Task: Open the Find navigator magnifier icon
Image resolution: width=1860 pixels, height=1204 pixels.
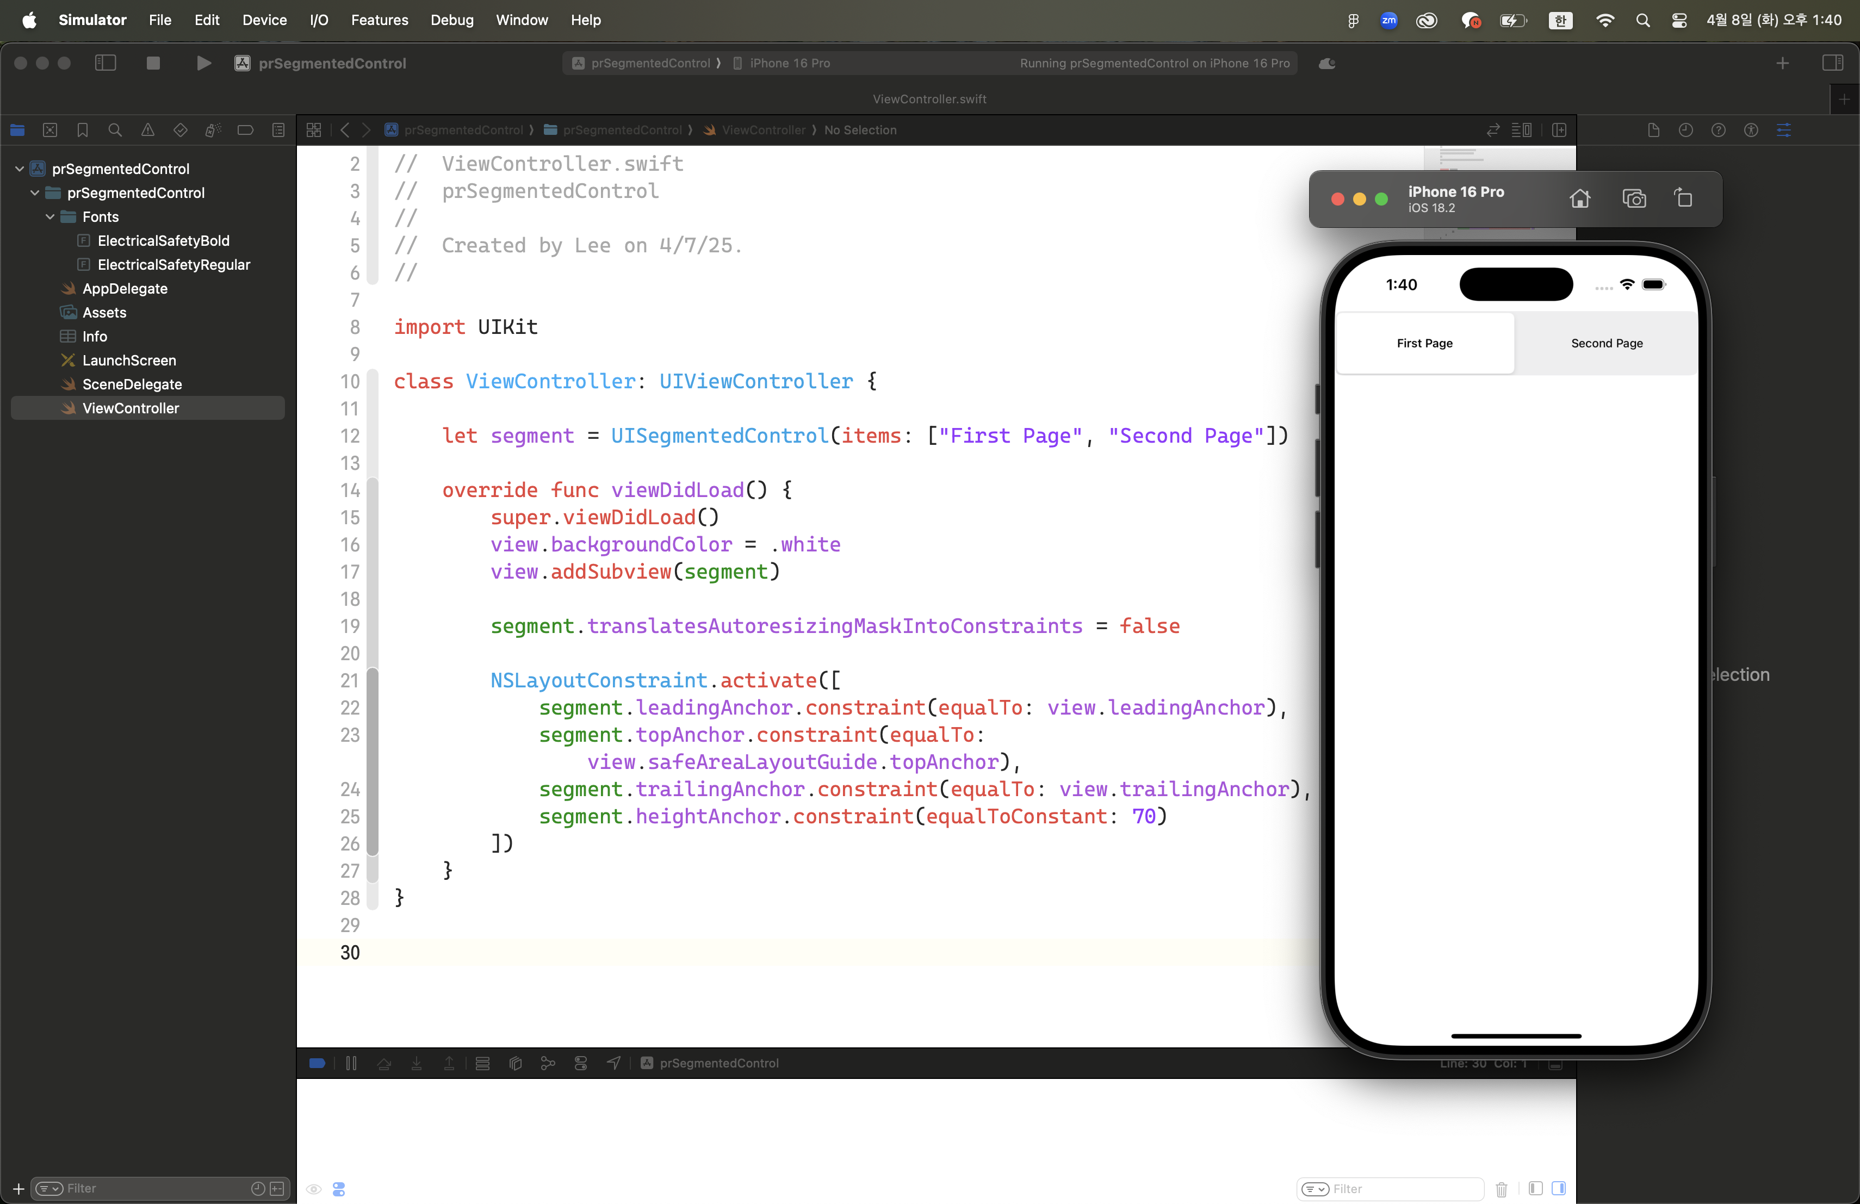Action: [x=115, y=131]
